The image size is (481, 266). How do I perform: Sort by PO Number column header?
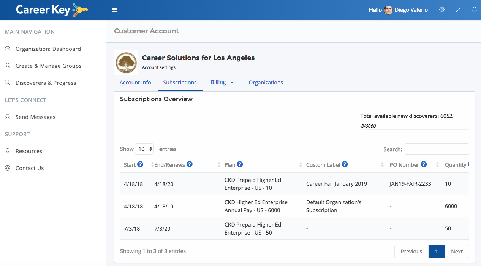pyautogui.click(x=404, y=165)
